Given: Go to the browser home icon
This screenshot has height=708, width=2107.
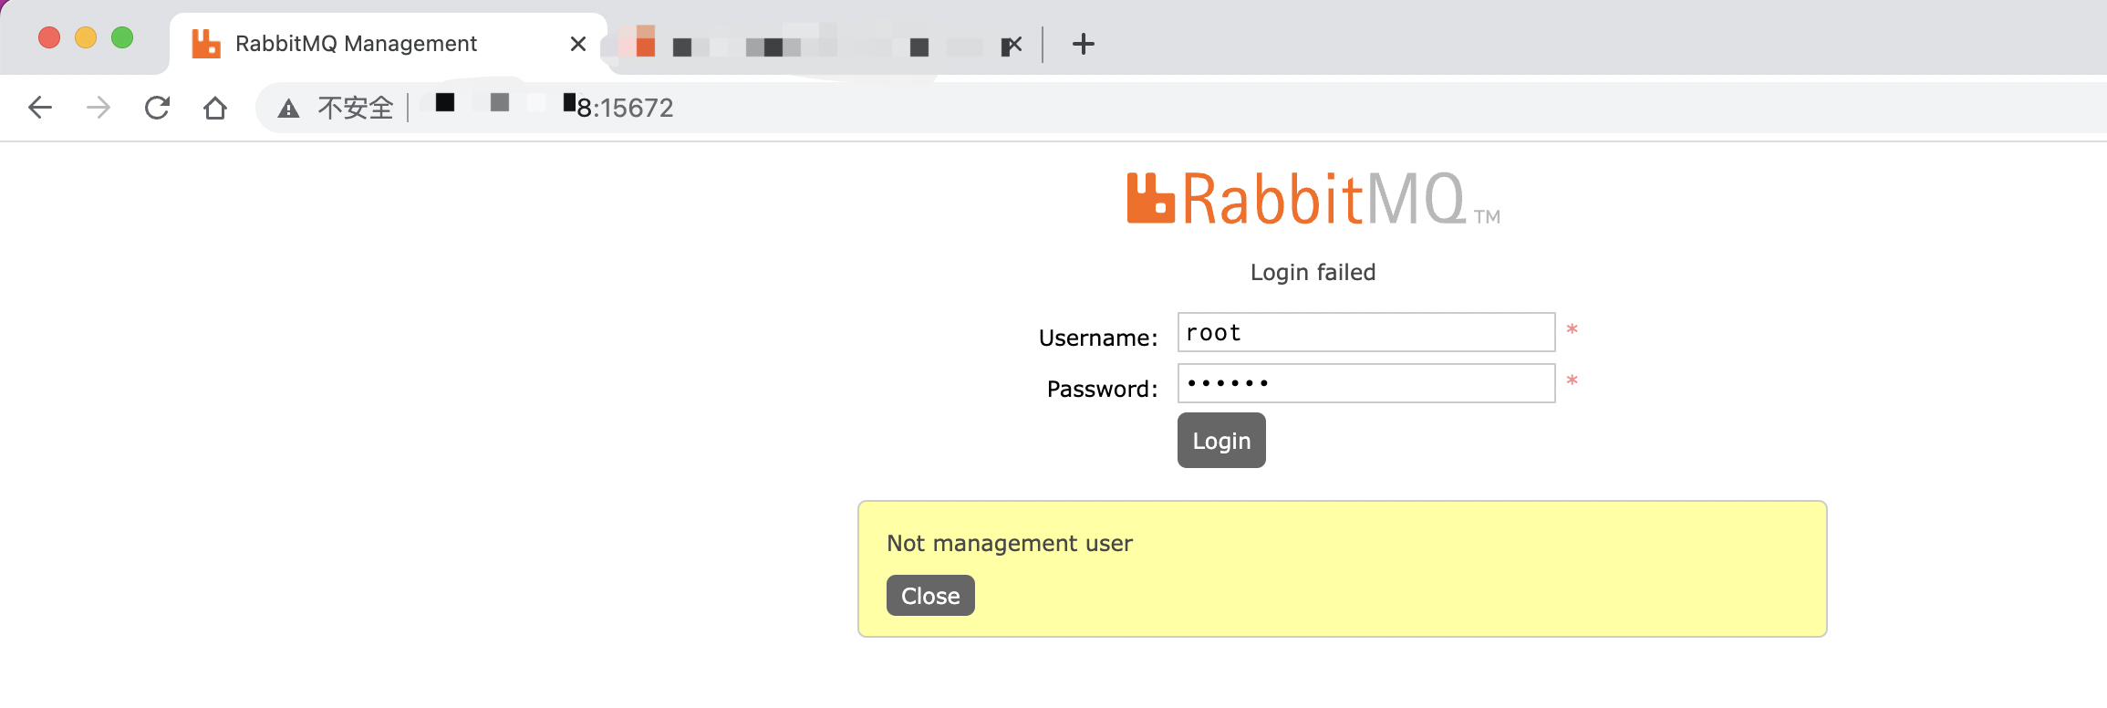Looking at the screenshot, I should [215, 108].
